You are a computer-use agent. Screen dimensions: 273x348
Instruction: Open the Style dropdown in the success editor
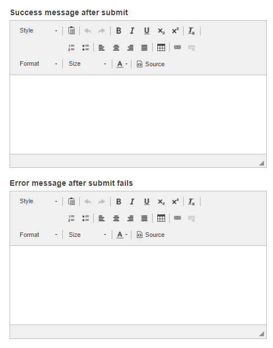click(38, 31)
